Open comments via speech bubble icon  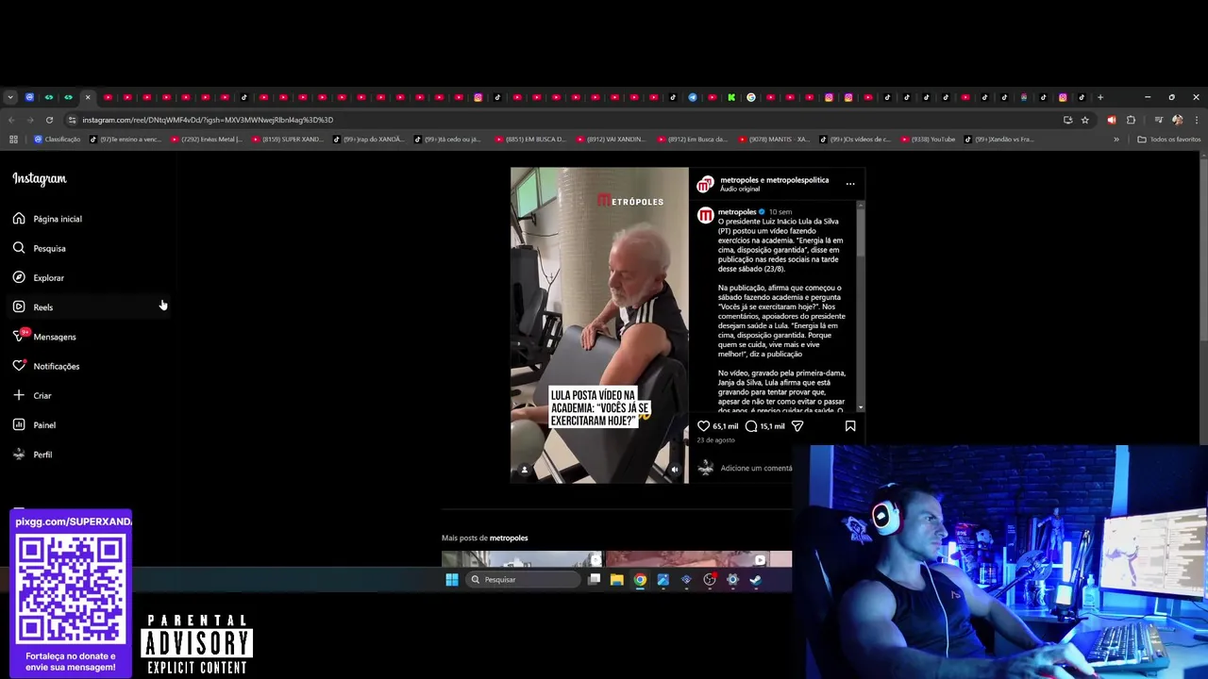tap(751, 426)
